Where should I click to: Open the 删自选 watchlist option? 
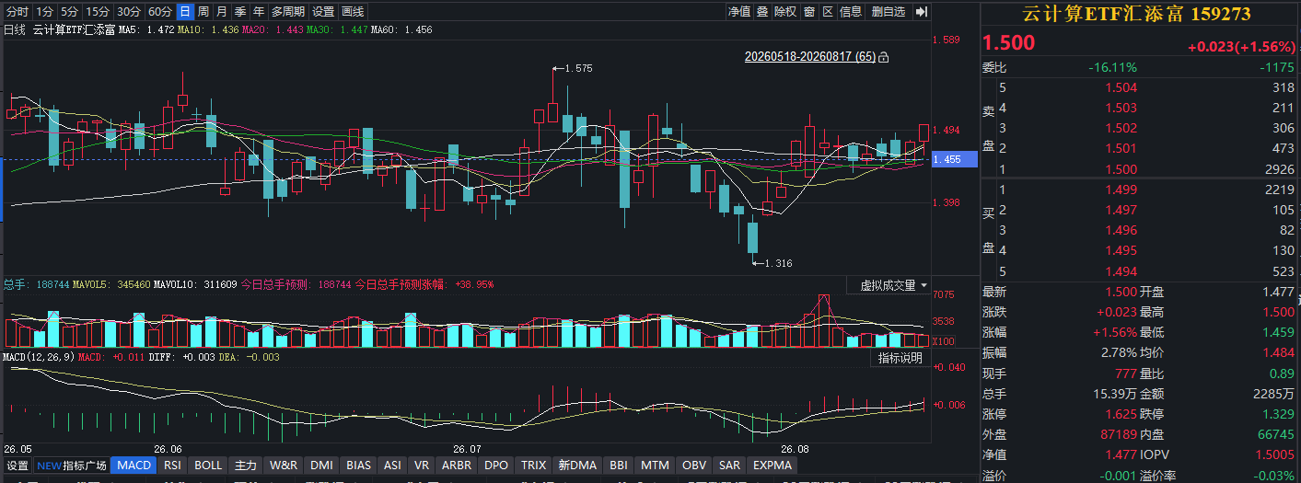889,11
